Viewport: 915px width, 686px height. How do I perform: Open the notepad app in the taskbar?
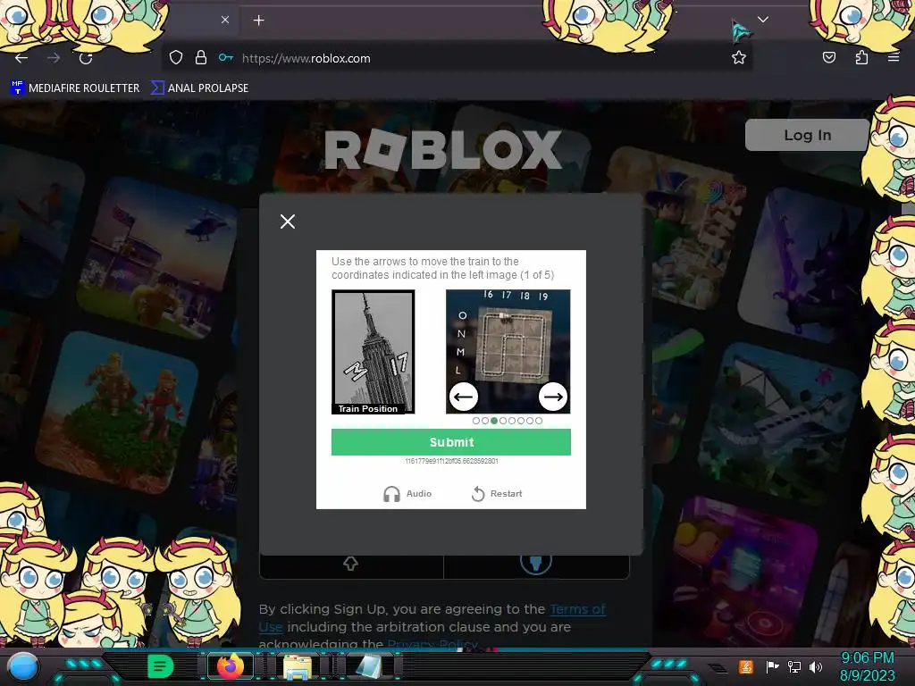(x=367, y=666)
